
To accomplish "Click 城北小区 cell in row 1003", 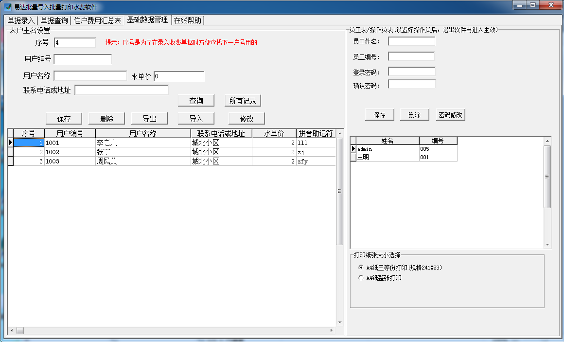I will [x=221, y=162].
